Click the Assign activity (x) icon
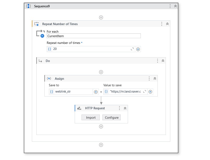Viewport: 210px width, 160px height. tap(49, 78)
